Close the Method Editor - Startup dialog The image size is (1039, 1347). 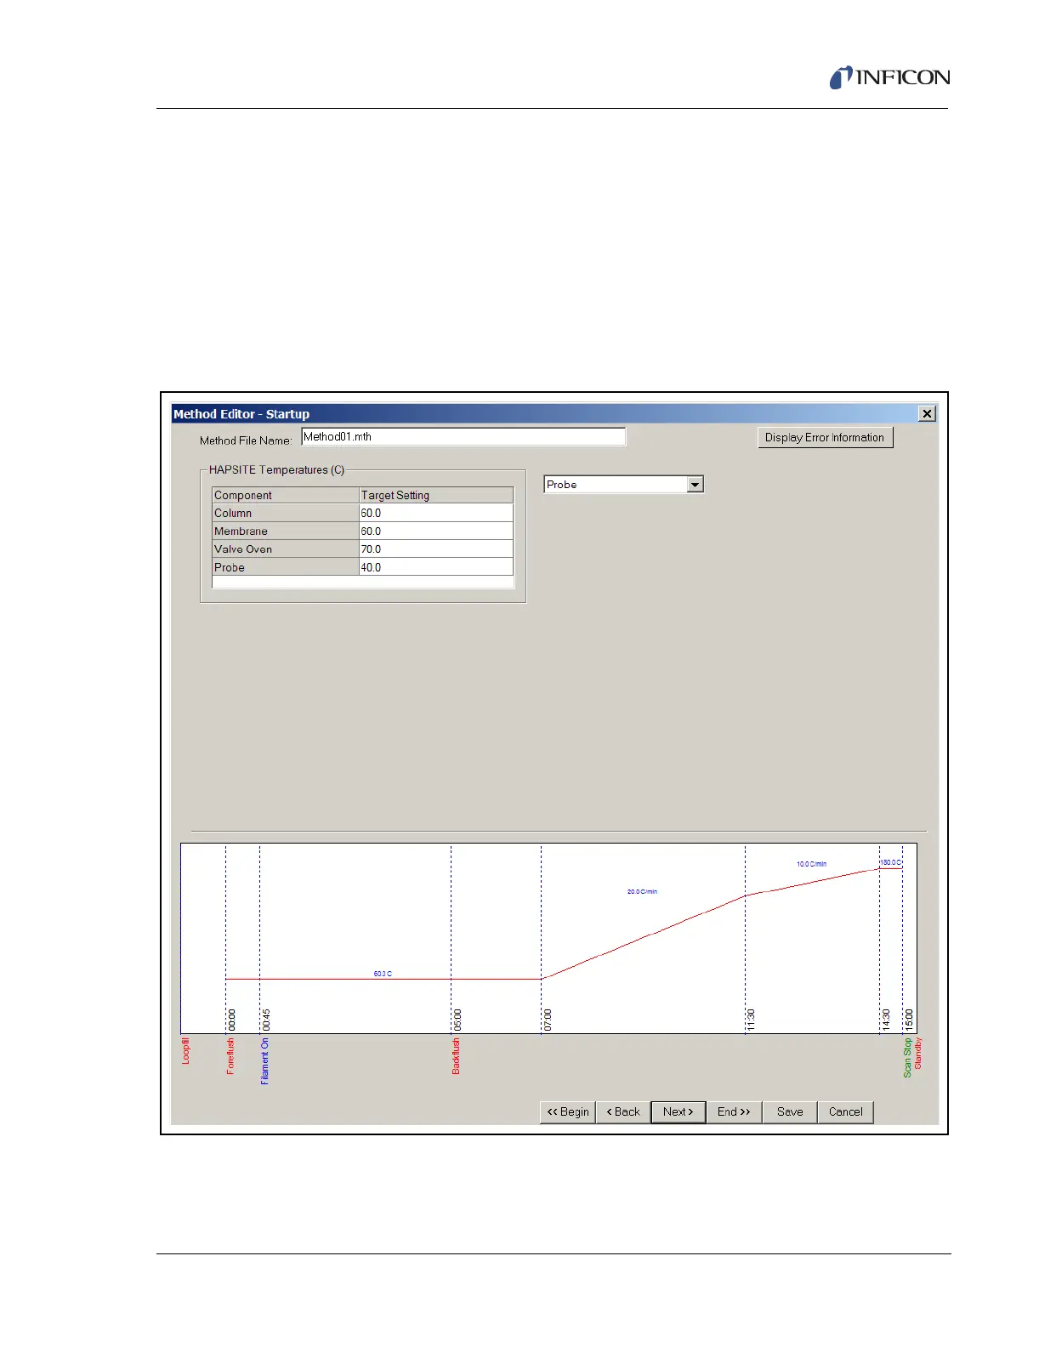[927, 413]
